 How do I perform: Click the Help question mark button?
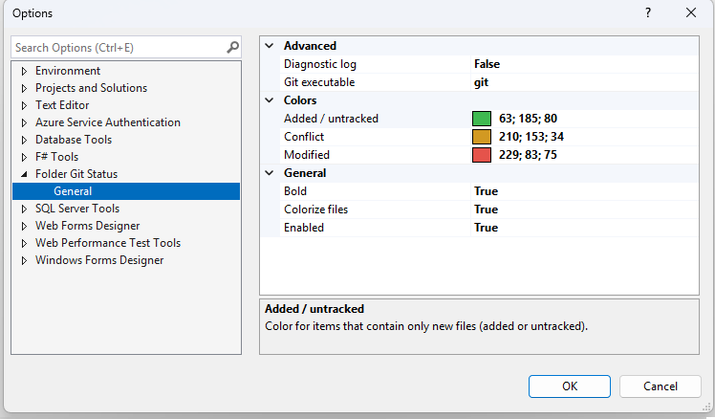coord(648,12)
